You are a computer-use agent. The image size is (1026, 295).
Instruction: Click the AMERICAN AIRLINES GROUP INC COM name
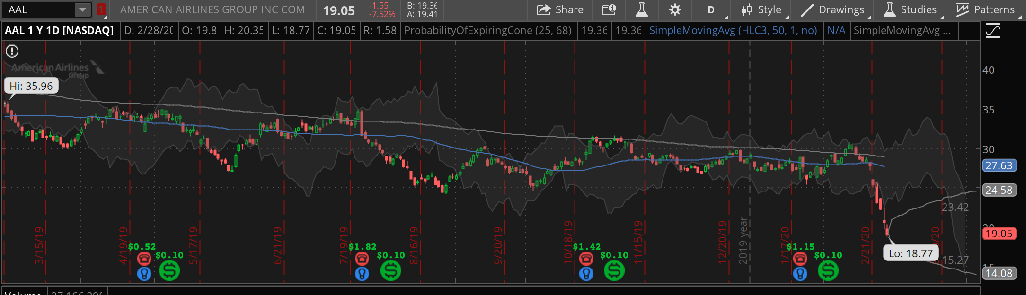coord(212,9)
